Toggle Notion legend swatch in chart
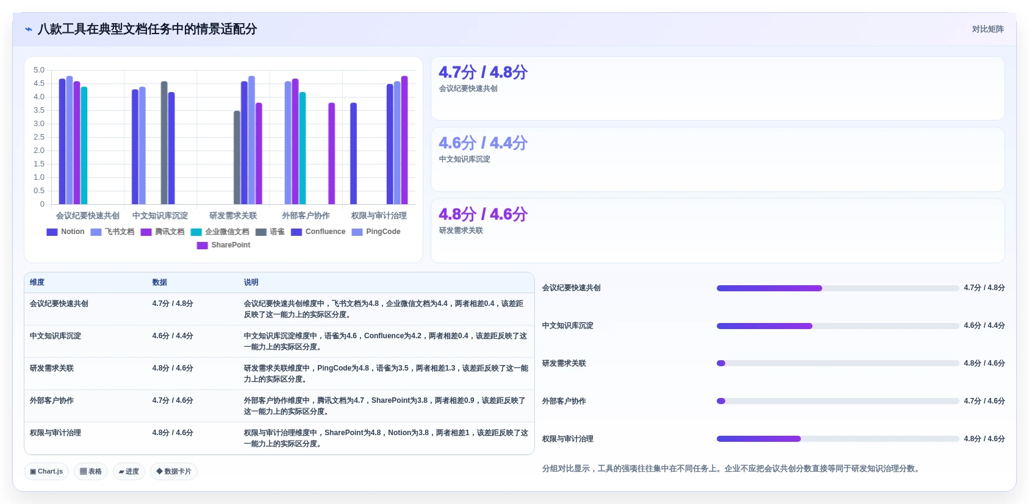 [52, 232]
